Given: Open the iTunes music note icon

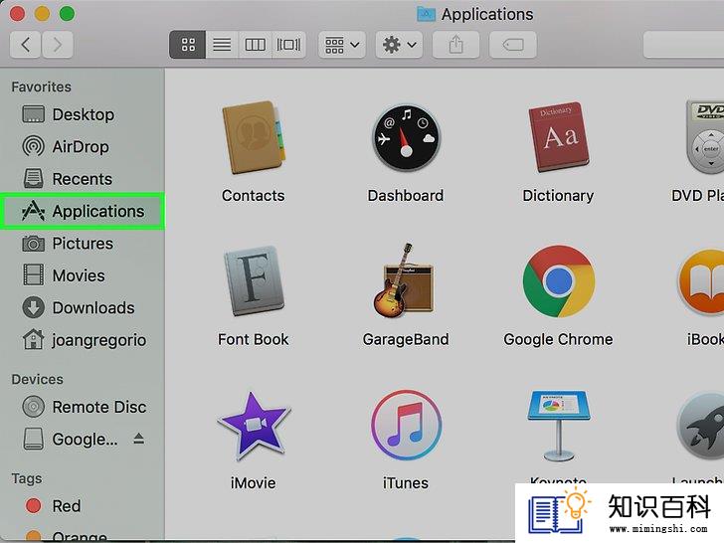Looking at the screenshot, I should click(x=406, y=426).
